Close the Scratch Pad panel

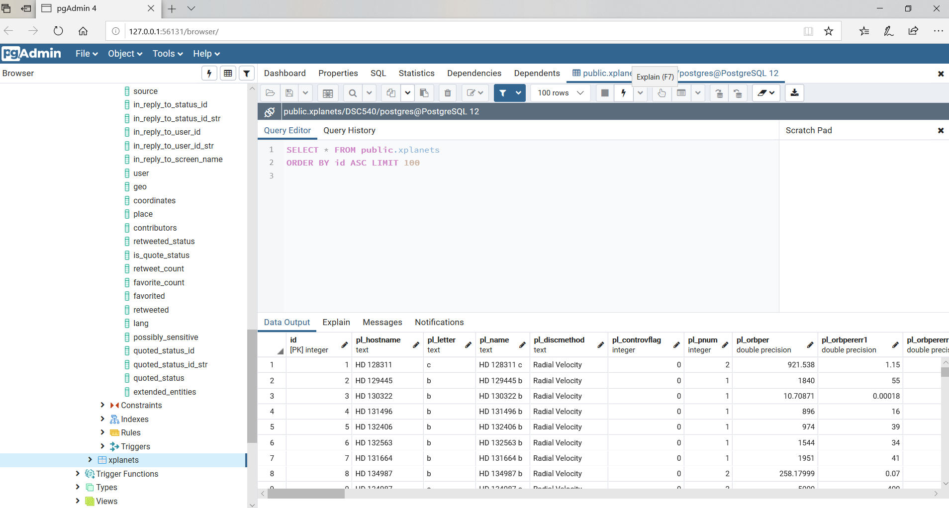(941, 130)
